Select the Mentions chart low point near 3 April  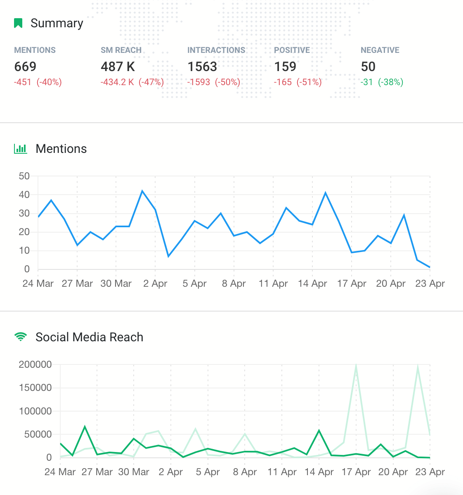pyautogui.click(x=168, y=256)
